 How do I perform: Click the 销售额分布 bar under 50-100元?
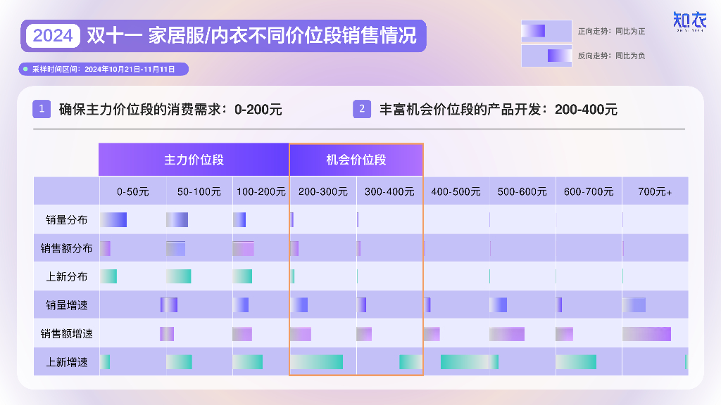[175, 248]
